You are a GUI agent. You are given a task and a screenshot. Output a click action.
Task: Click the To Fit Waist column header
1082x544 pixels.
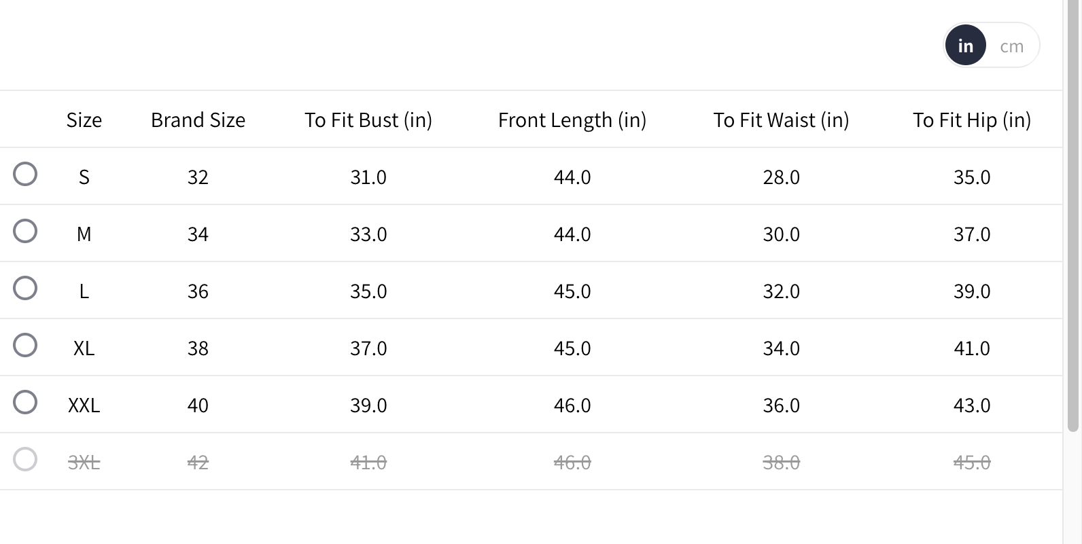[781, 120]
